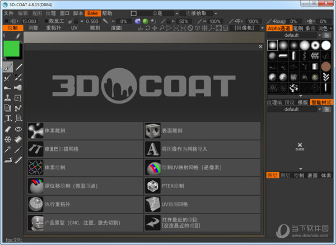Toggle square checkbox left of 总是 dropdown
The height and width of the screenshot is (245, 336).
click(x=133, y=13)
